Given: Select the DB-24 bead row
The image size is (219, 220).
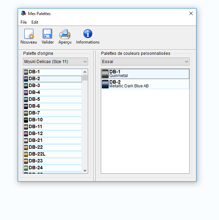Looking at the screenshot, I should tap(53, 168).
